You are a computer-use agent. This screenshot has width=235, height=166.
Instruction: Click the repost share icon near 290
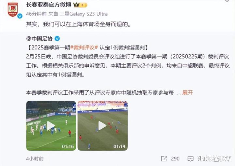coord(164,159)
